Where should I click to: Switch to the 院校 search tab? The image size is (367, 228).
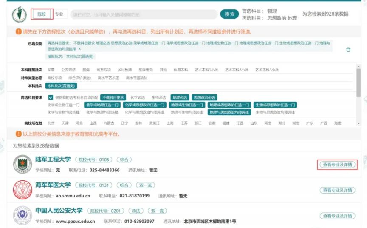(x=42, y=14)
